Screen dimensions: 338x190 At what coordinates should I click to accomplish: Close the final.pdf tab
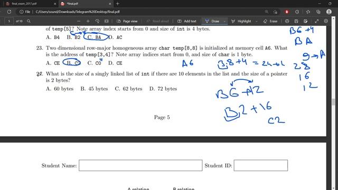pyautogui.click(x=110, y=4)
